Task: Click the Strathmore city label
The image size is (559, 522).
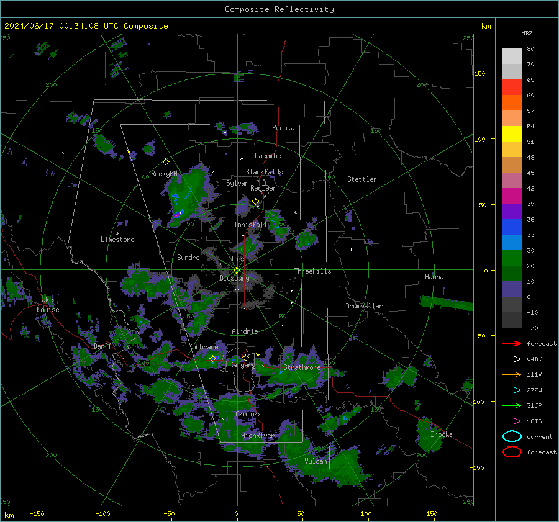Action: pyautogui.click(x=302, y=367)
